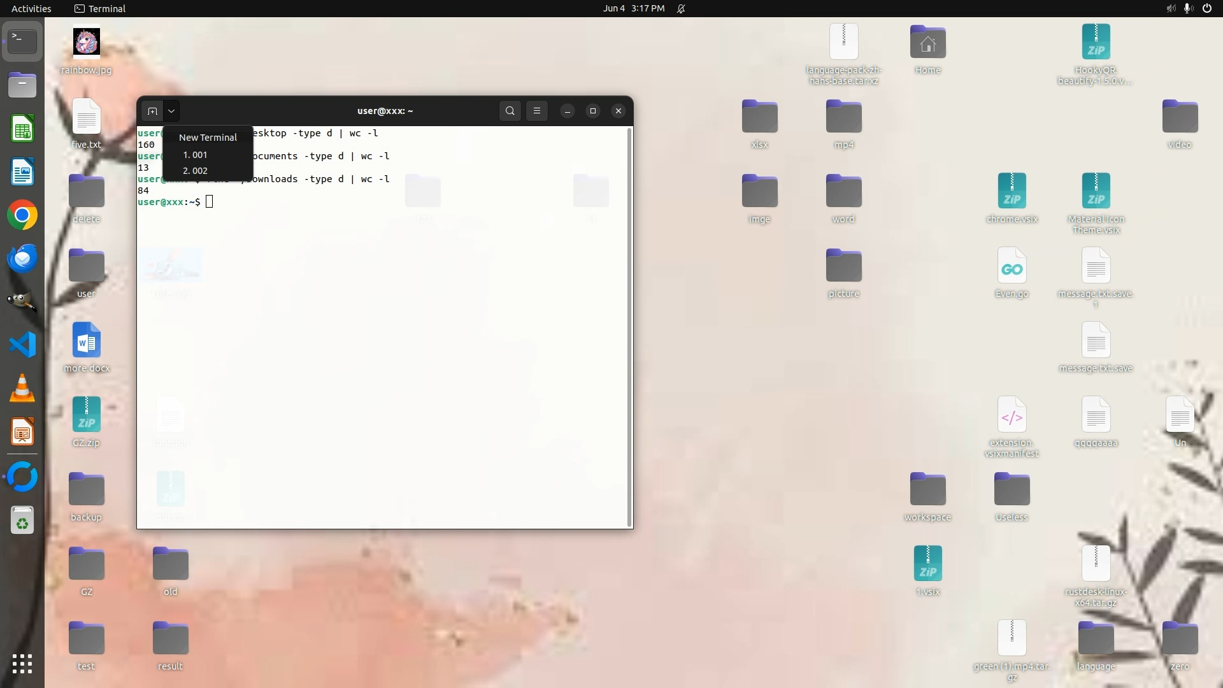Open terminal search with magnifier icon
1223x688 pixels.
[x=510, y=111]
